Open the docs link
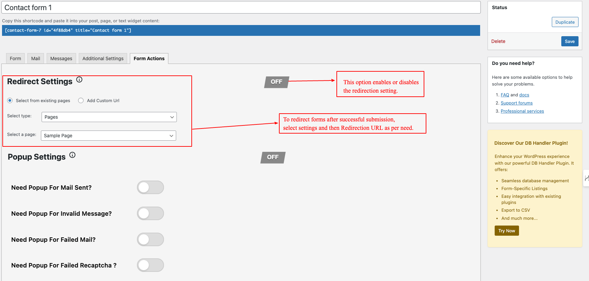Viewport: 589px width, 281px height. pos(524,95)
